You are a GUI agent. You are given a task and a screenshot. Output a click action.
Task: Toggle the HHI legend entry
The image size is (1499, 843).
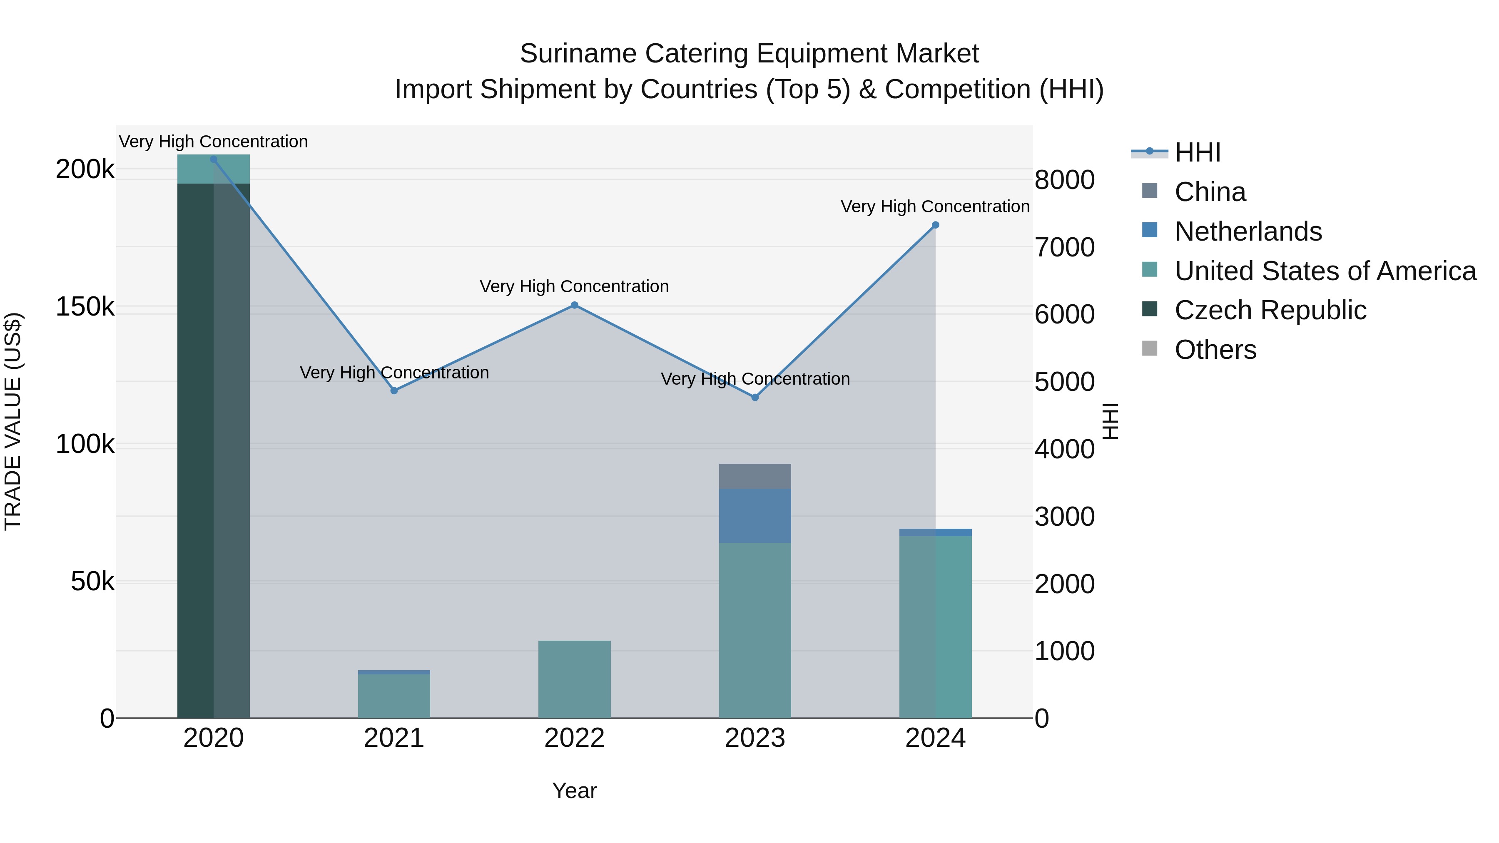click(x=1175, y=152)
